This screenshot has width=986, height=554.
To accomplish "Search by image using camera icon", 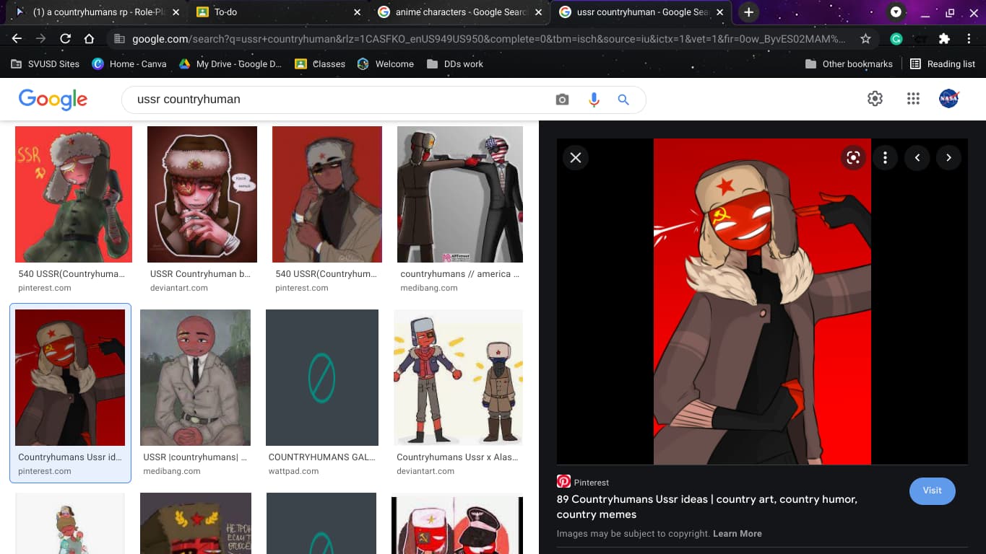I will click(562, 100).
